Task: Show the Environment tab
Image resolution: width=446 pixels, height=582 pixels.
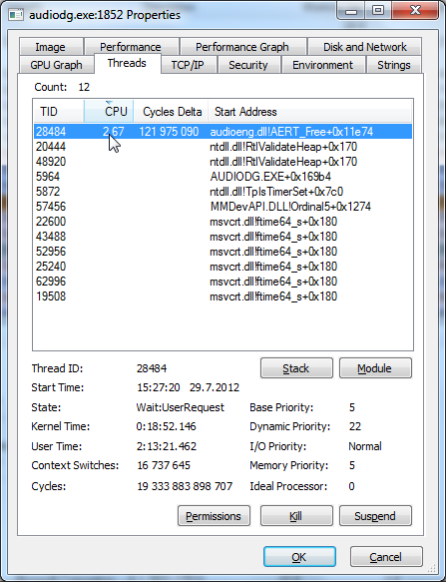Action: [x=323, y=65]
